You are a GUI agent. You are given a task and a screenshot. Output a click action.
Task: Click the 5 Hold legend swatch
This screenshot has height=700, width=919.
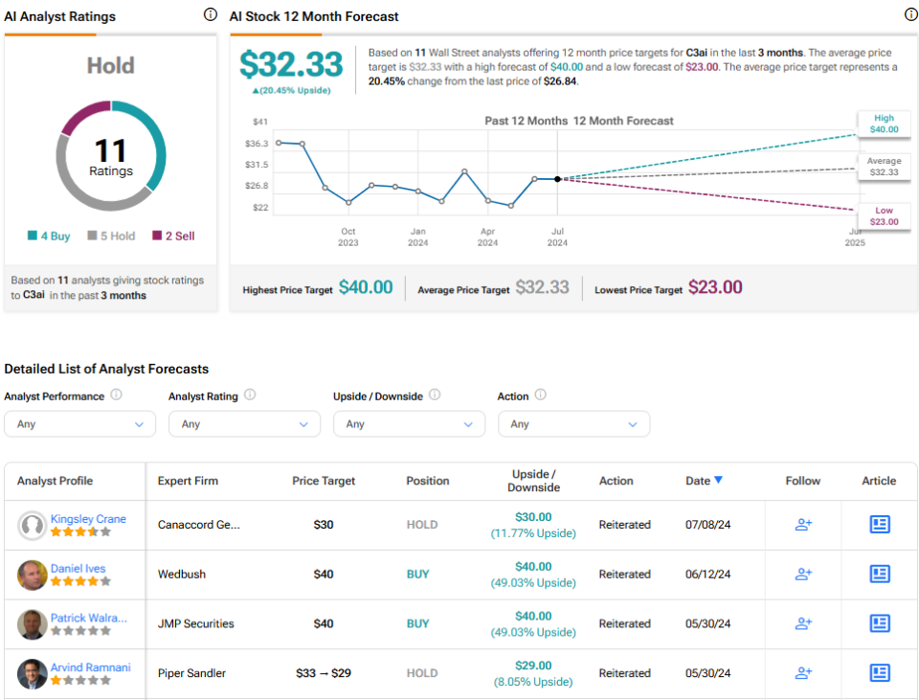(92, 236)
